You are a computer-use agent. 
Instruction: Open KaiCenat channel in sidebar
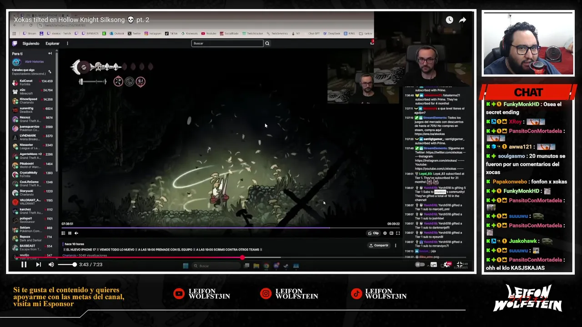(33, 83)
